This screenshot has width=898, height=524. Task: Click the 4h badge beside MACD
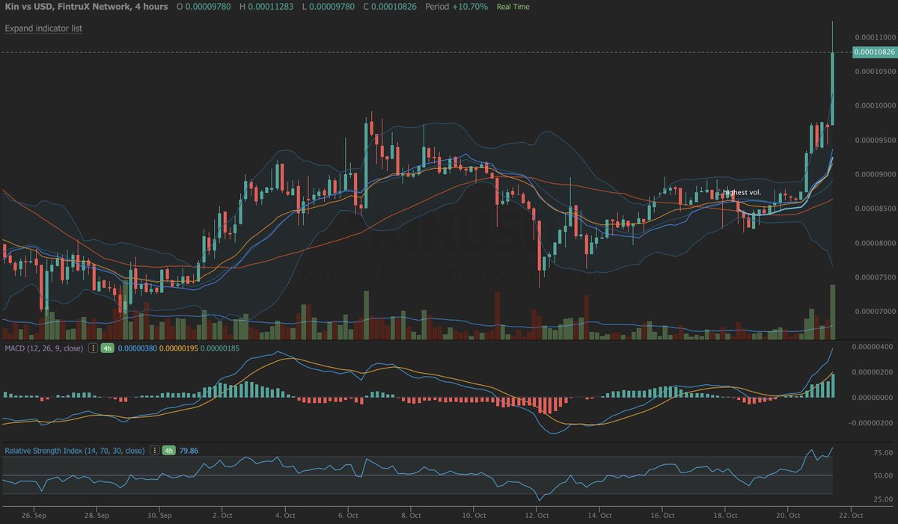(108, 348)
